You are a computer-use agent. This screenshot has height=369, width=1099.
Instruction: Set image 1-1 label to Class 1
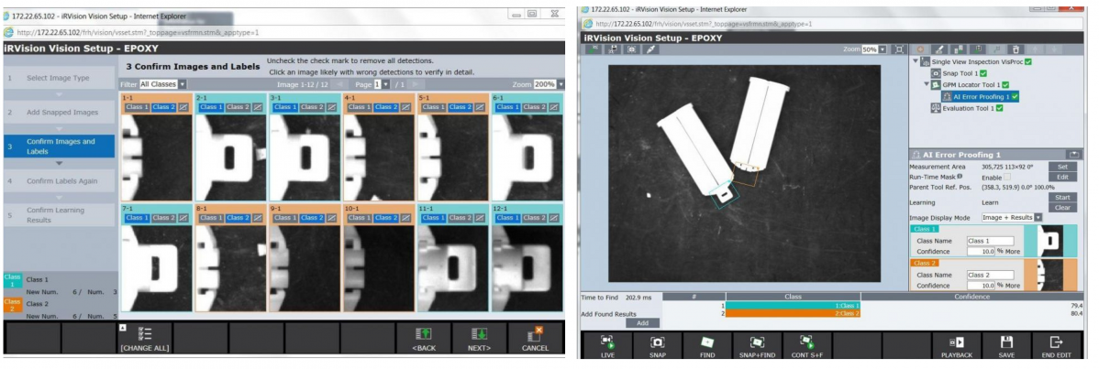click(x=138, y=107)
